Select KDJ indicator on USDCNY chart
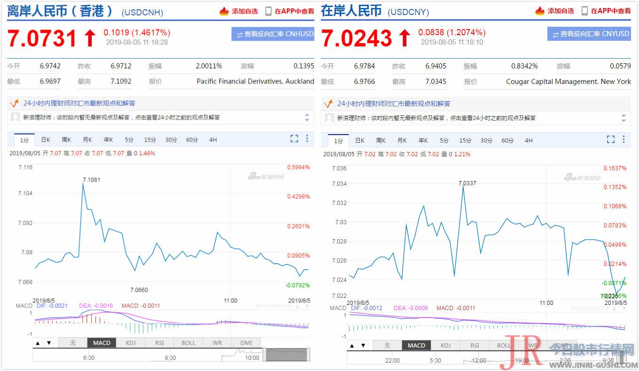 click(445, 346)
